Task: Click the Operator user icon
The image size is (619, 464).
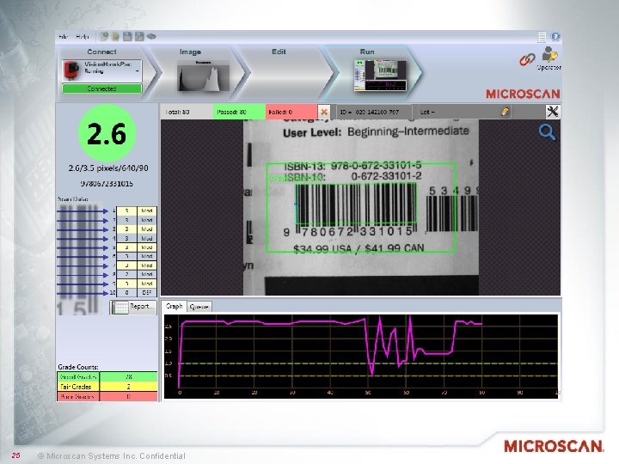Action: [549, 55]
